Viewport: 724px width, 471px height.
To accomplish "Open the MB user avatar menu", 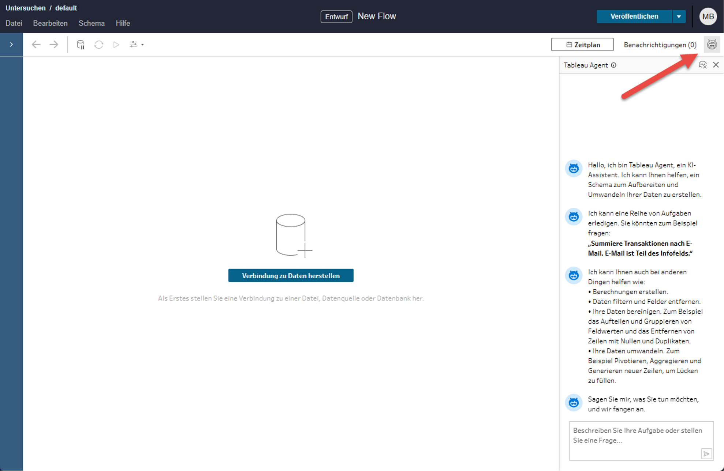I will (708, 16).
